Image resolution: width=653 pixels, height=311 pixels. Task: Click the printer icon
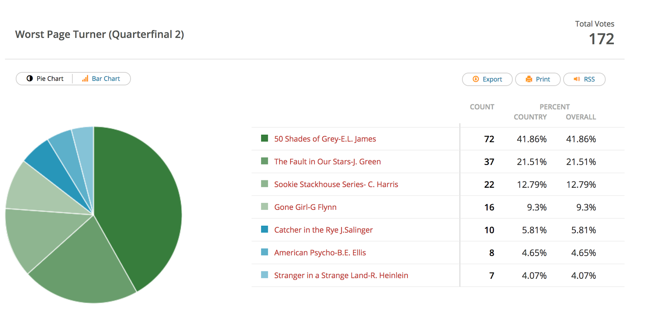(529, 79)
